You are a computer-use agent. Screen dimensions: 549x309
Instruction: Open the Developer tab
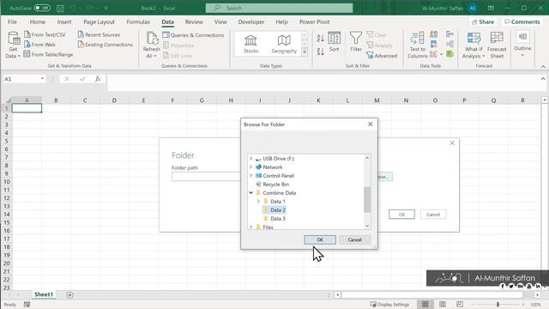click(x=251, y=21)
